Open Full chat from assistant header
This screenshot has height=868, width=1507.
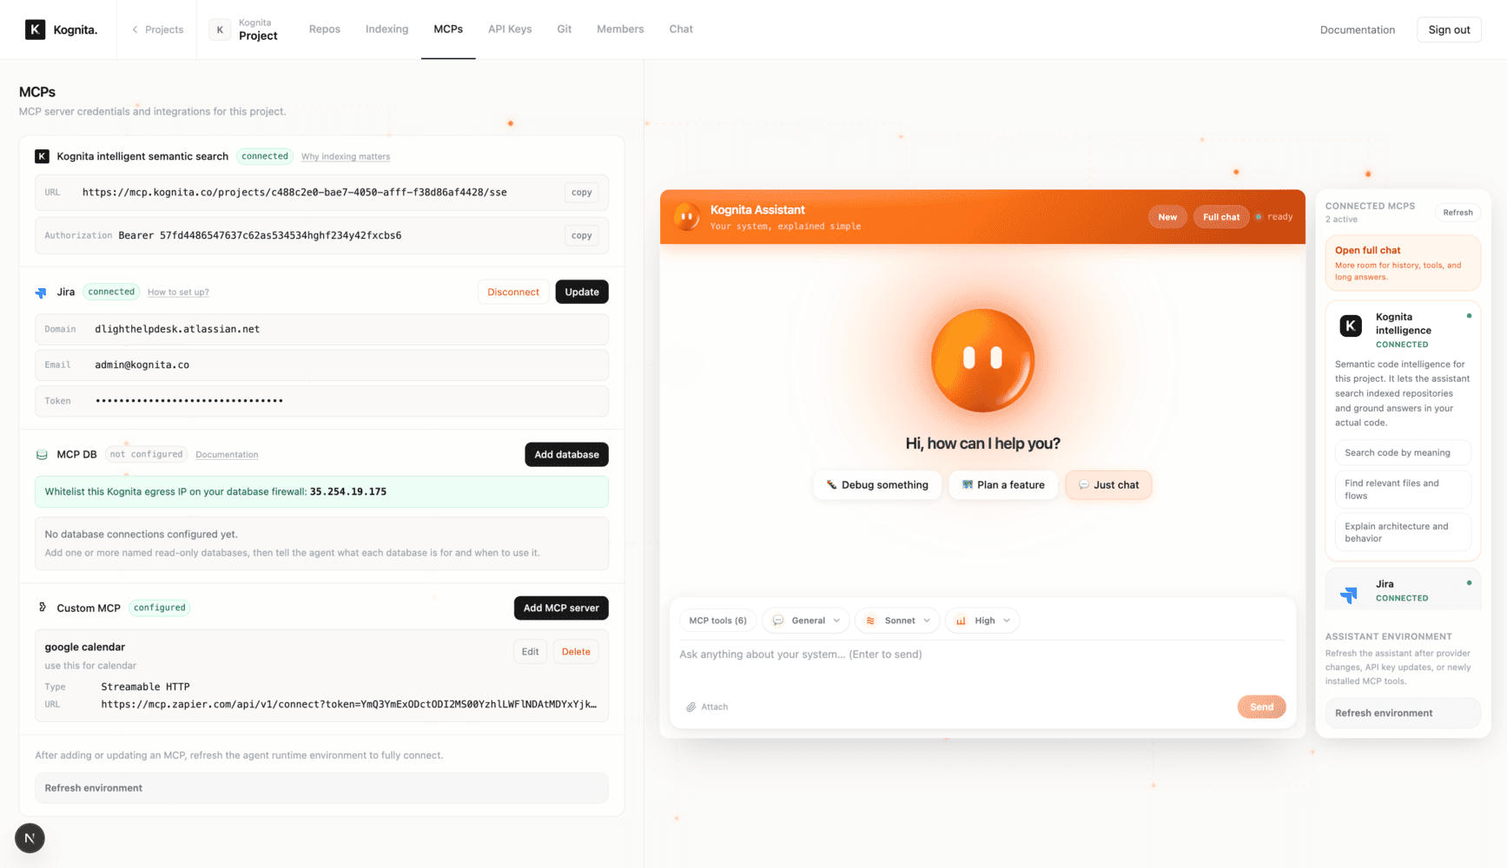[1221, 217]
